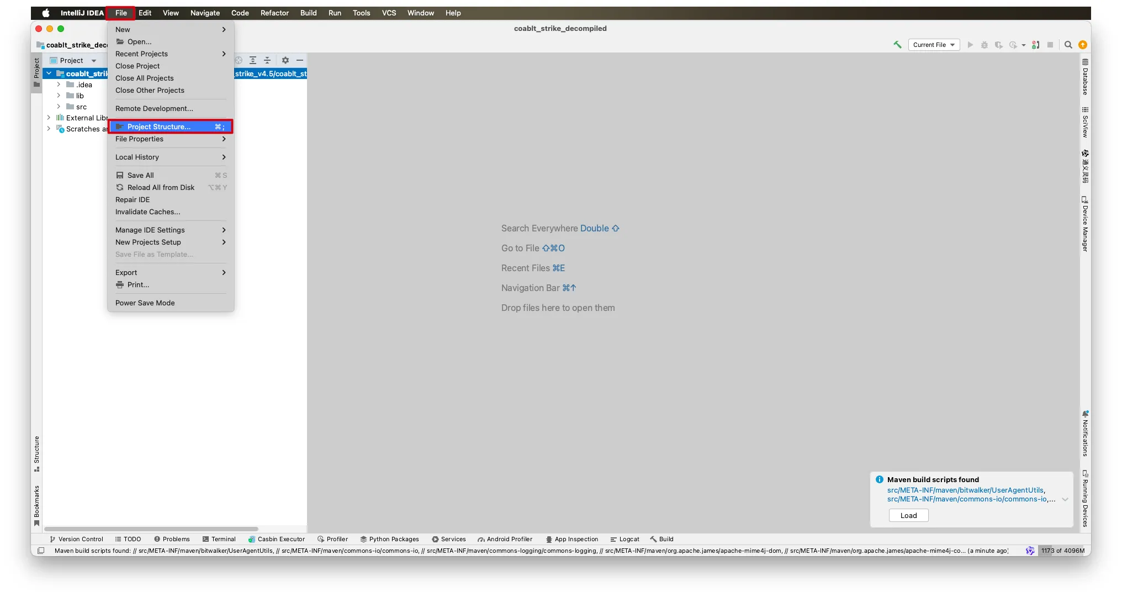Toggle the Structure tool window stripe button
The width and height of the screenshot is (1122, 597).
36,453
